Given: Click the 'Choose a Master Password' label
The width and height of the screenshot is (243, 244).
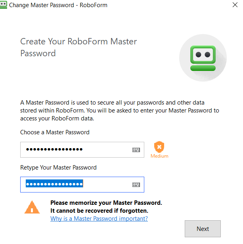Looking at the screenshot, I should [55, 132].
